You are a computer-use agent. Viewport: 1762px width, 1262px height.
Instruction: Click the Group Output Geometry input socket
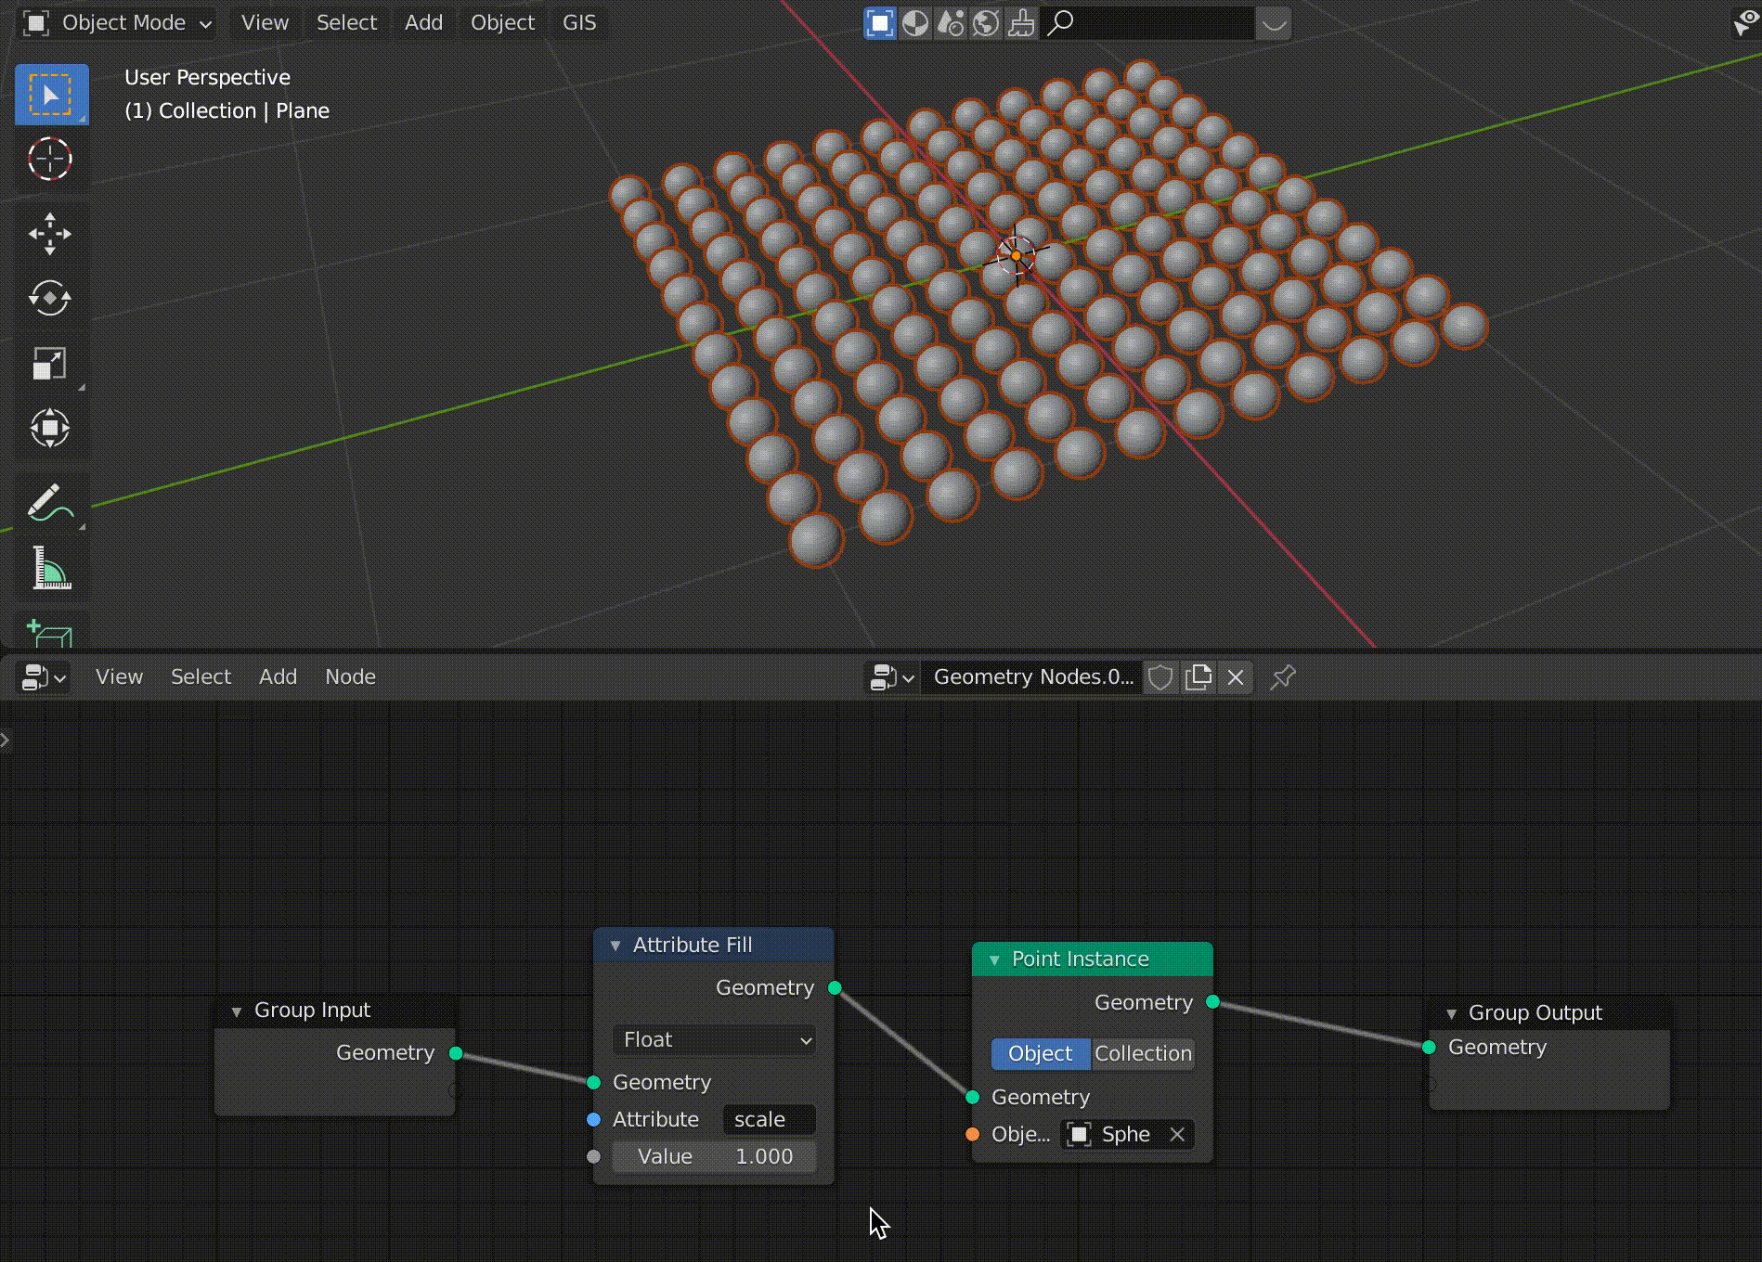1429,1048
